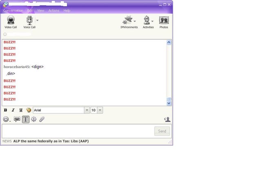The width and height of the screenshot is (253, 181).
Task: Open the font size dropdown arrow
Action: (x=100, y=110)
